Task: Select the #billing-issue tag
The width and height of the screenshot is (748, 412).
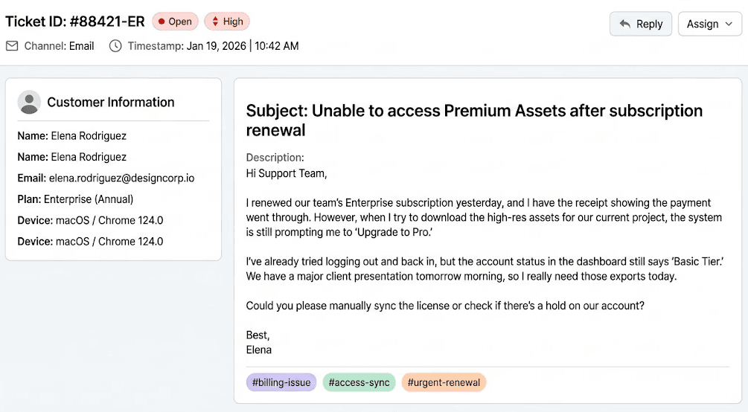Action: pyautogui.click(x=281, y=382)
